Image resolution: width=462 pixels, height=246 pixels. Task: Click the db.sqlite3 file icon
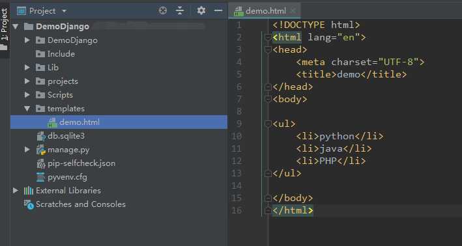pyautogui.click(x=40, y=136)
